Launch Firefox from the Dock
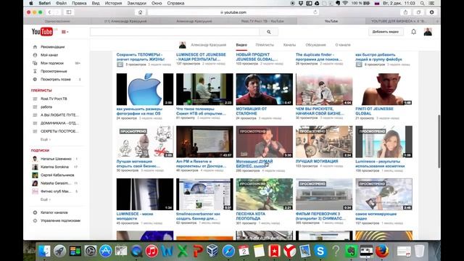This screenshot has width=464, height=261. click(x=382, y=251)
